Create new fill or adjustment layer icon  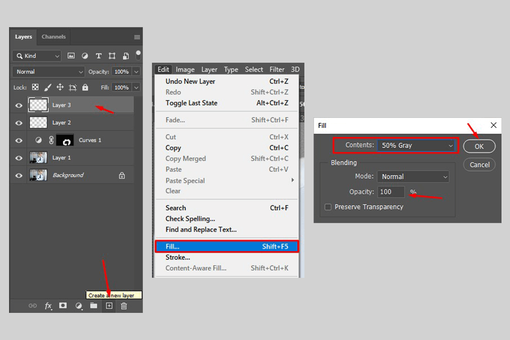pos(79,305)
